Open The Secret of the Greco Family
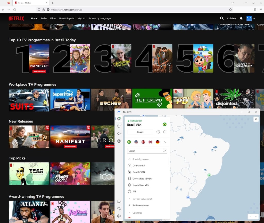264x223 pixels. coord(244,58)
